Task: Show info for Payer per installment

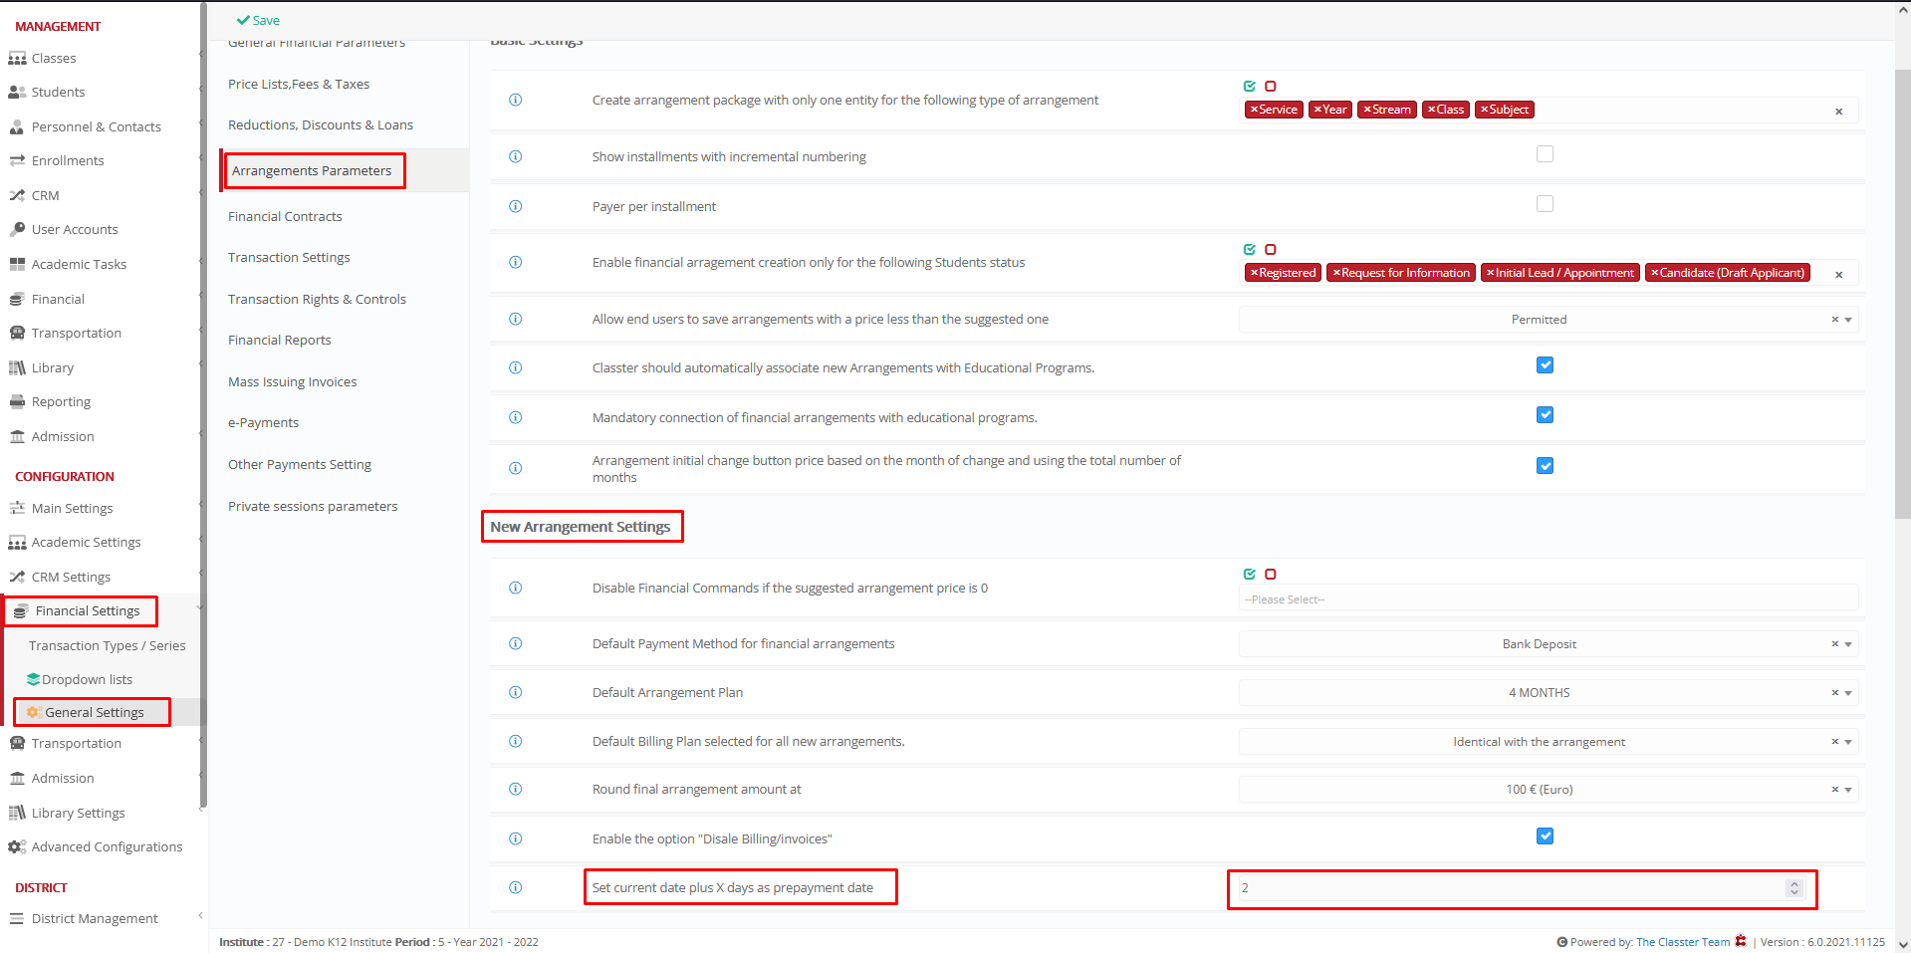Action: 516,206
